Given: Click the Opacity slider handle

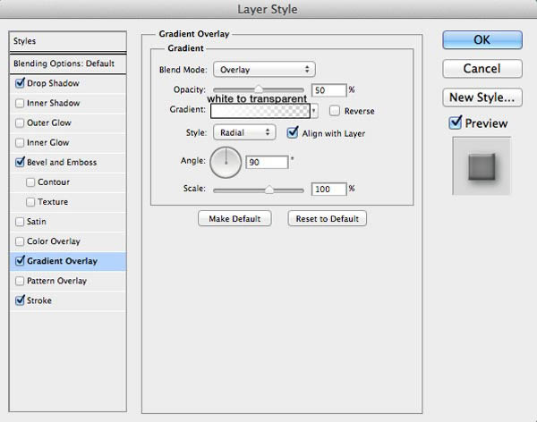Looking at the screenshot, I should (259, 89).
